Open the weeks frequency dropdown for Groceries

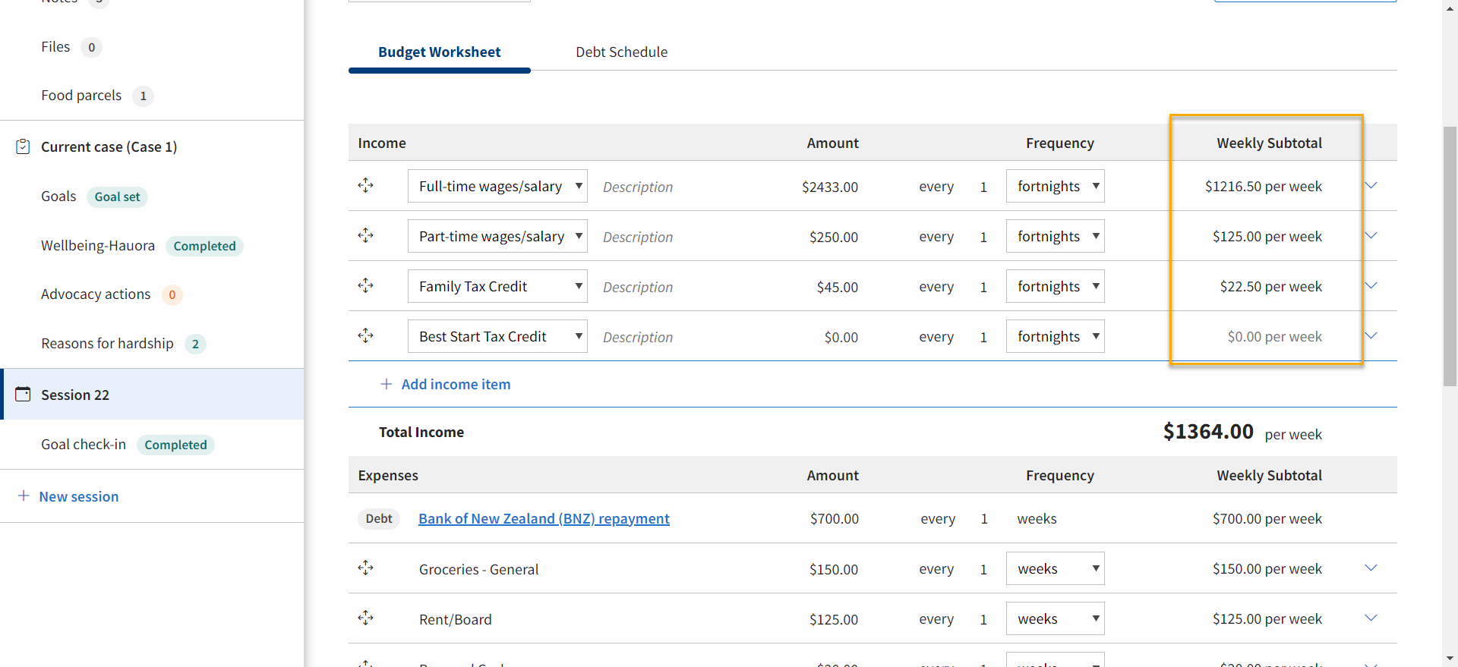point(1055,568)
